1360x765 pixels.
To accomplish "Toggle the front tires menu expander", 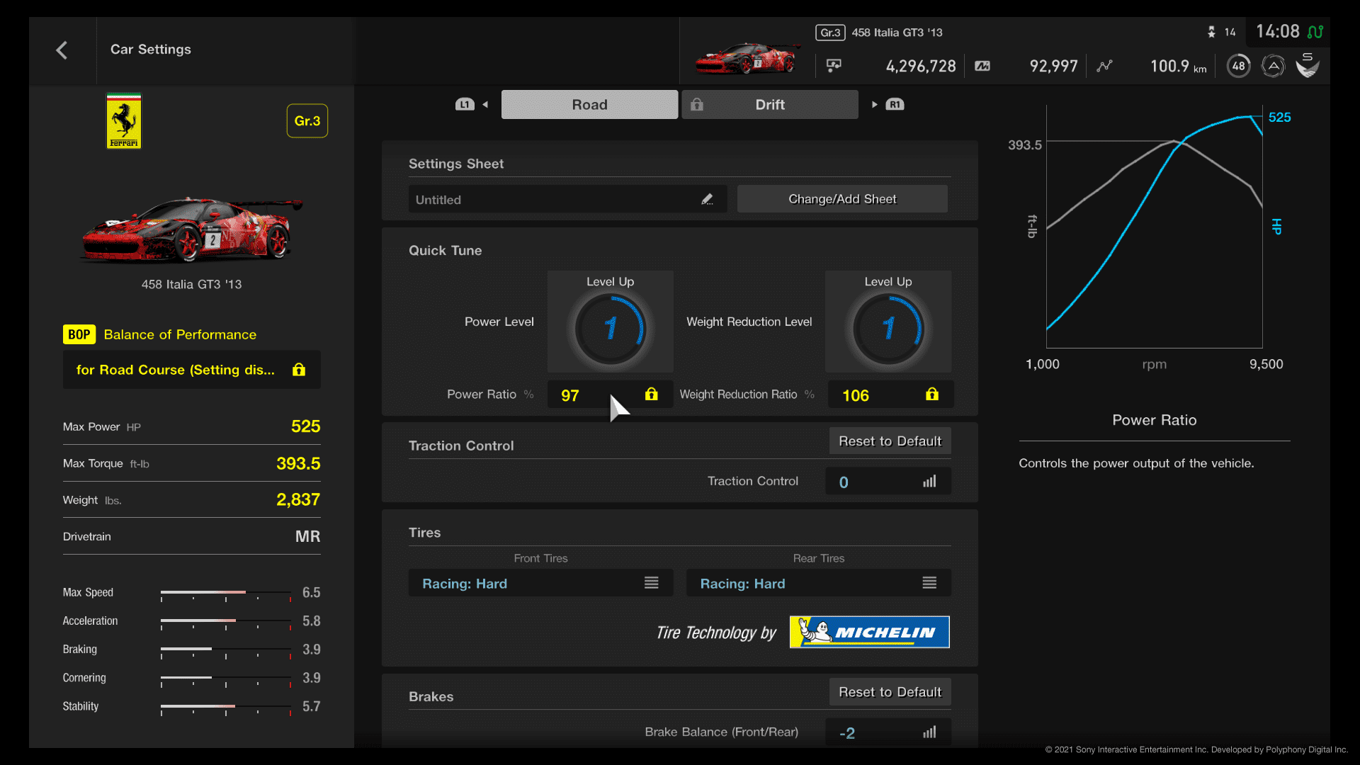I will [651, 583].
